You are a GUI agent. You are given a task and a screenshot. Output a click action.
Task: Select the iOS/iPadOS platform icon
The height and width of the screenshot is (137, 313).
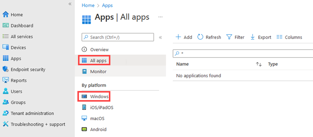click(x=84, y=107)
